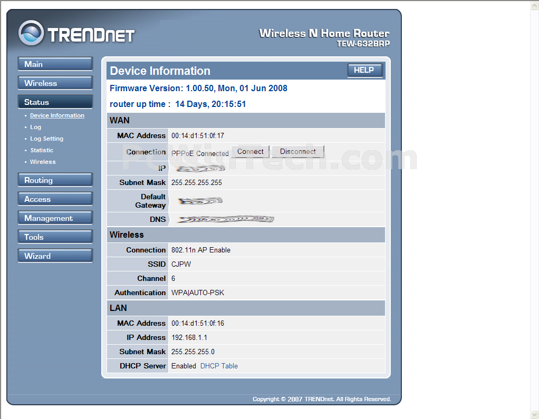Open the Log submenu link

(x=35, y=127)
